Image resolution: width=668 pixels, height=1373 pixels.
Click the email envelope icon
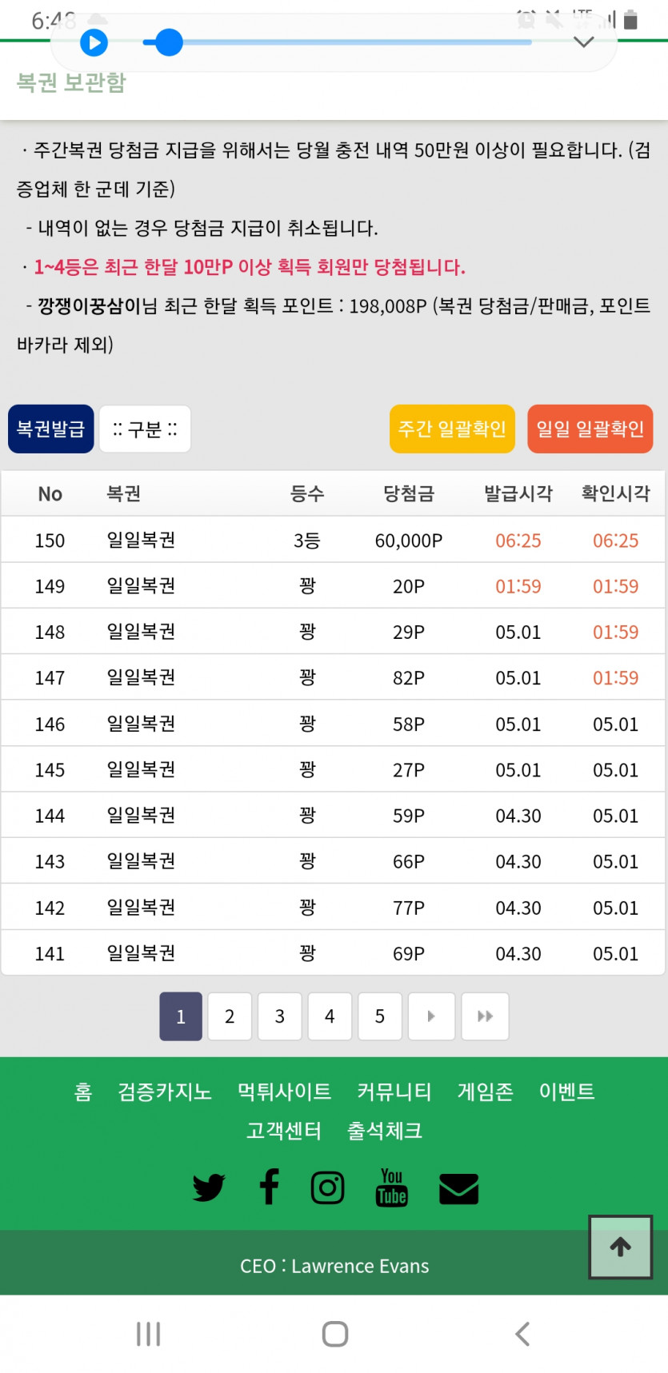[x=459, y=1188]
